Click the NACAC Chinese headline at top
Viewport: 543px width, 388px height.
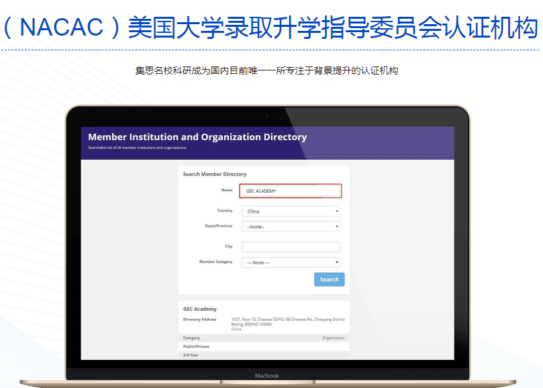270,28
